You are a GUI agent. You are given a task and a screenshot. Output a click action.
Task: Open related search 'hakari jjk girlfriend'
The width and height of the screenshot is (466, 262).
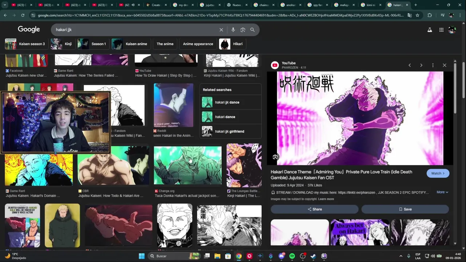click(x=231, y=131)
